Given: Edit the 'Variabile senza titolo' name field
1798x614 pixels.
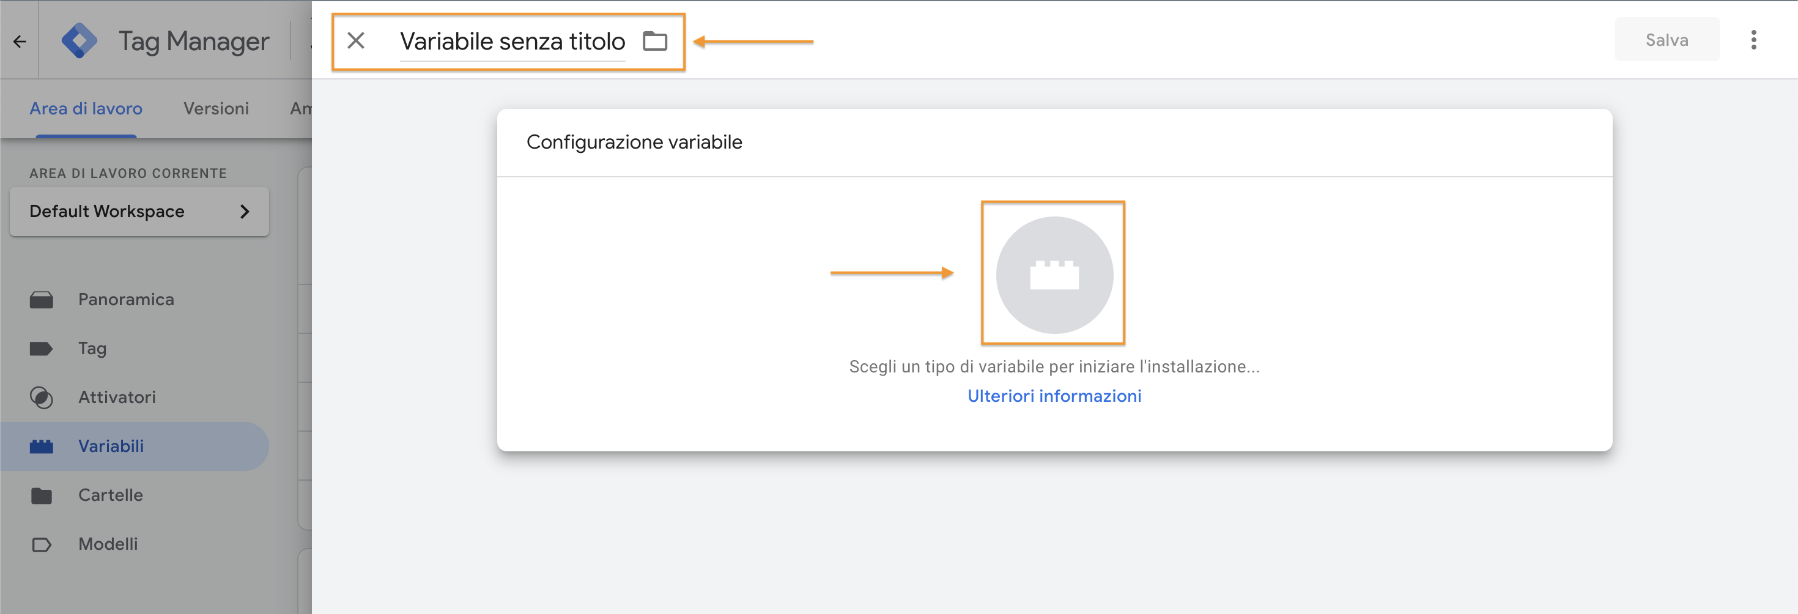Looking at the screenshot, I should [x=512, y=42].
